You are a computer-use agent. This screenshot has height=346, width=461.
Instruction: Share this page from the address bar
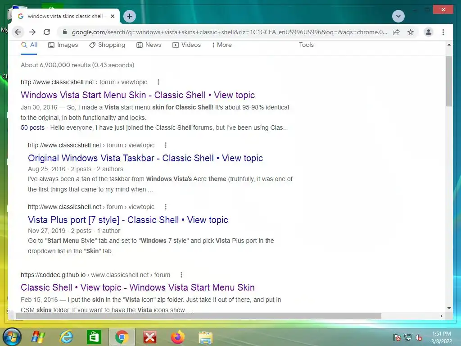pyautogui.click(x=396, y=32)
